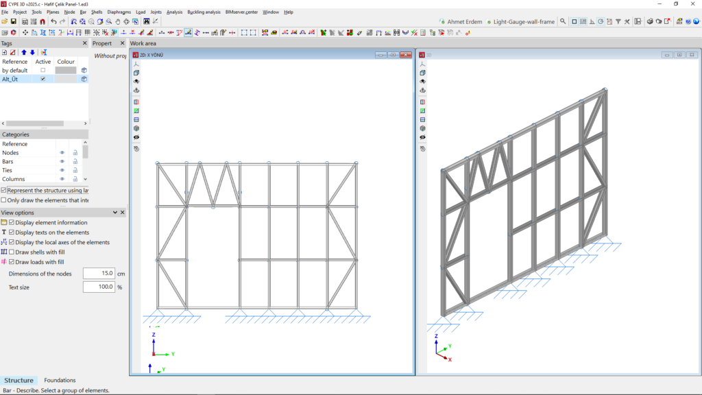Click the open folder icon in toolbar
702x395 pixels.
coord(5,22)
